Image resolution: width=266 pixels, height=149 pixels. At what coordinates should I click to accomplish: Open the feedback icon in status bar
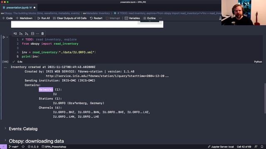256,147
